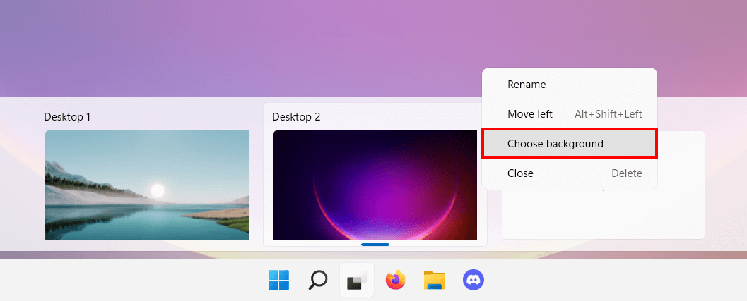Select Close in the desktop context menu
This screenshot has height=301, width=747.
[x=520, y=173]
